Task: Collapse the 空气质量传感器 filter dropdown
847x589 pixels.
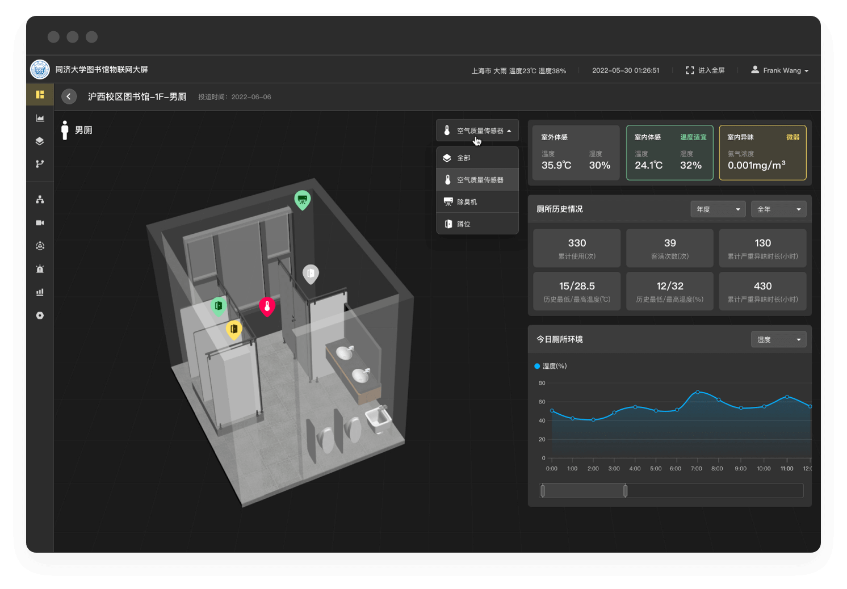Action: (x=477, y=131)
